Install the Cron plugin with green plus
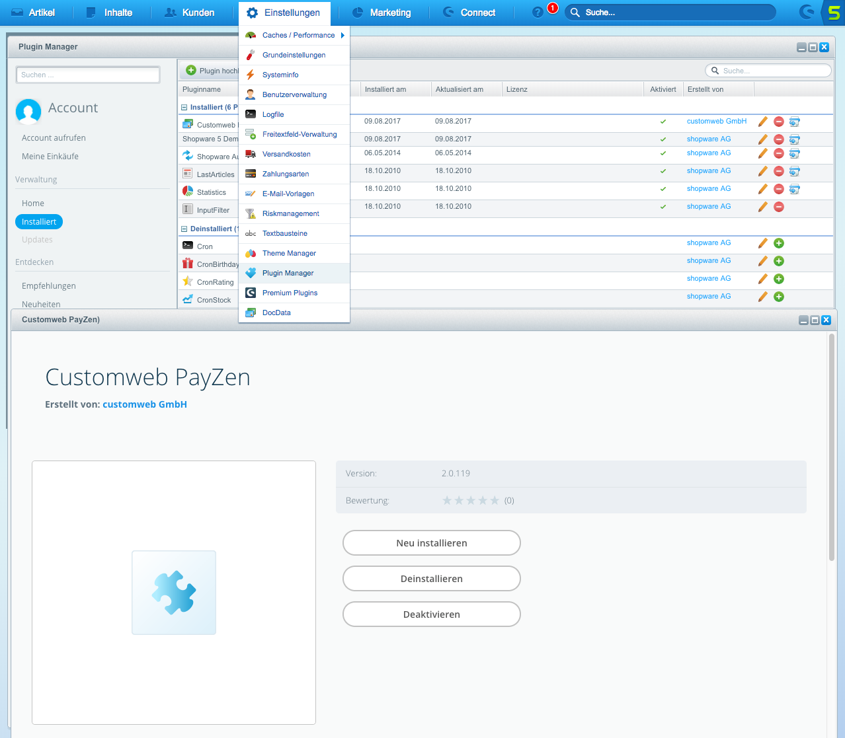The image size is (845, 738). [x=779, y=243]
